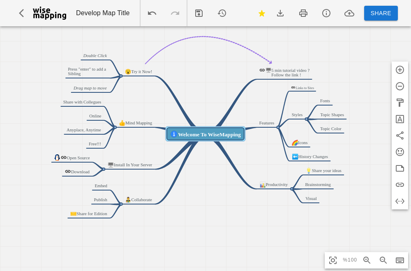This screenshot has height=271, width=411.
Task: Export the map with download icon
Action: click(x=280, y=13)
